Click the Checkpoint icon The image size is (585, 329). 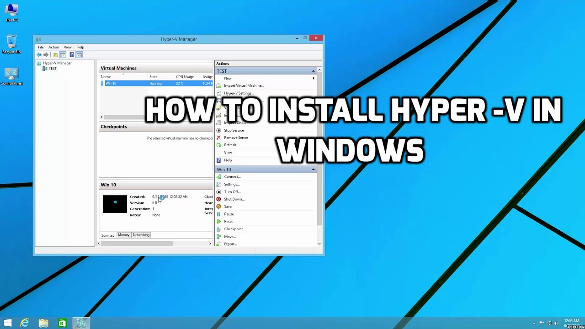[x=219, y=229]
